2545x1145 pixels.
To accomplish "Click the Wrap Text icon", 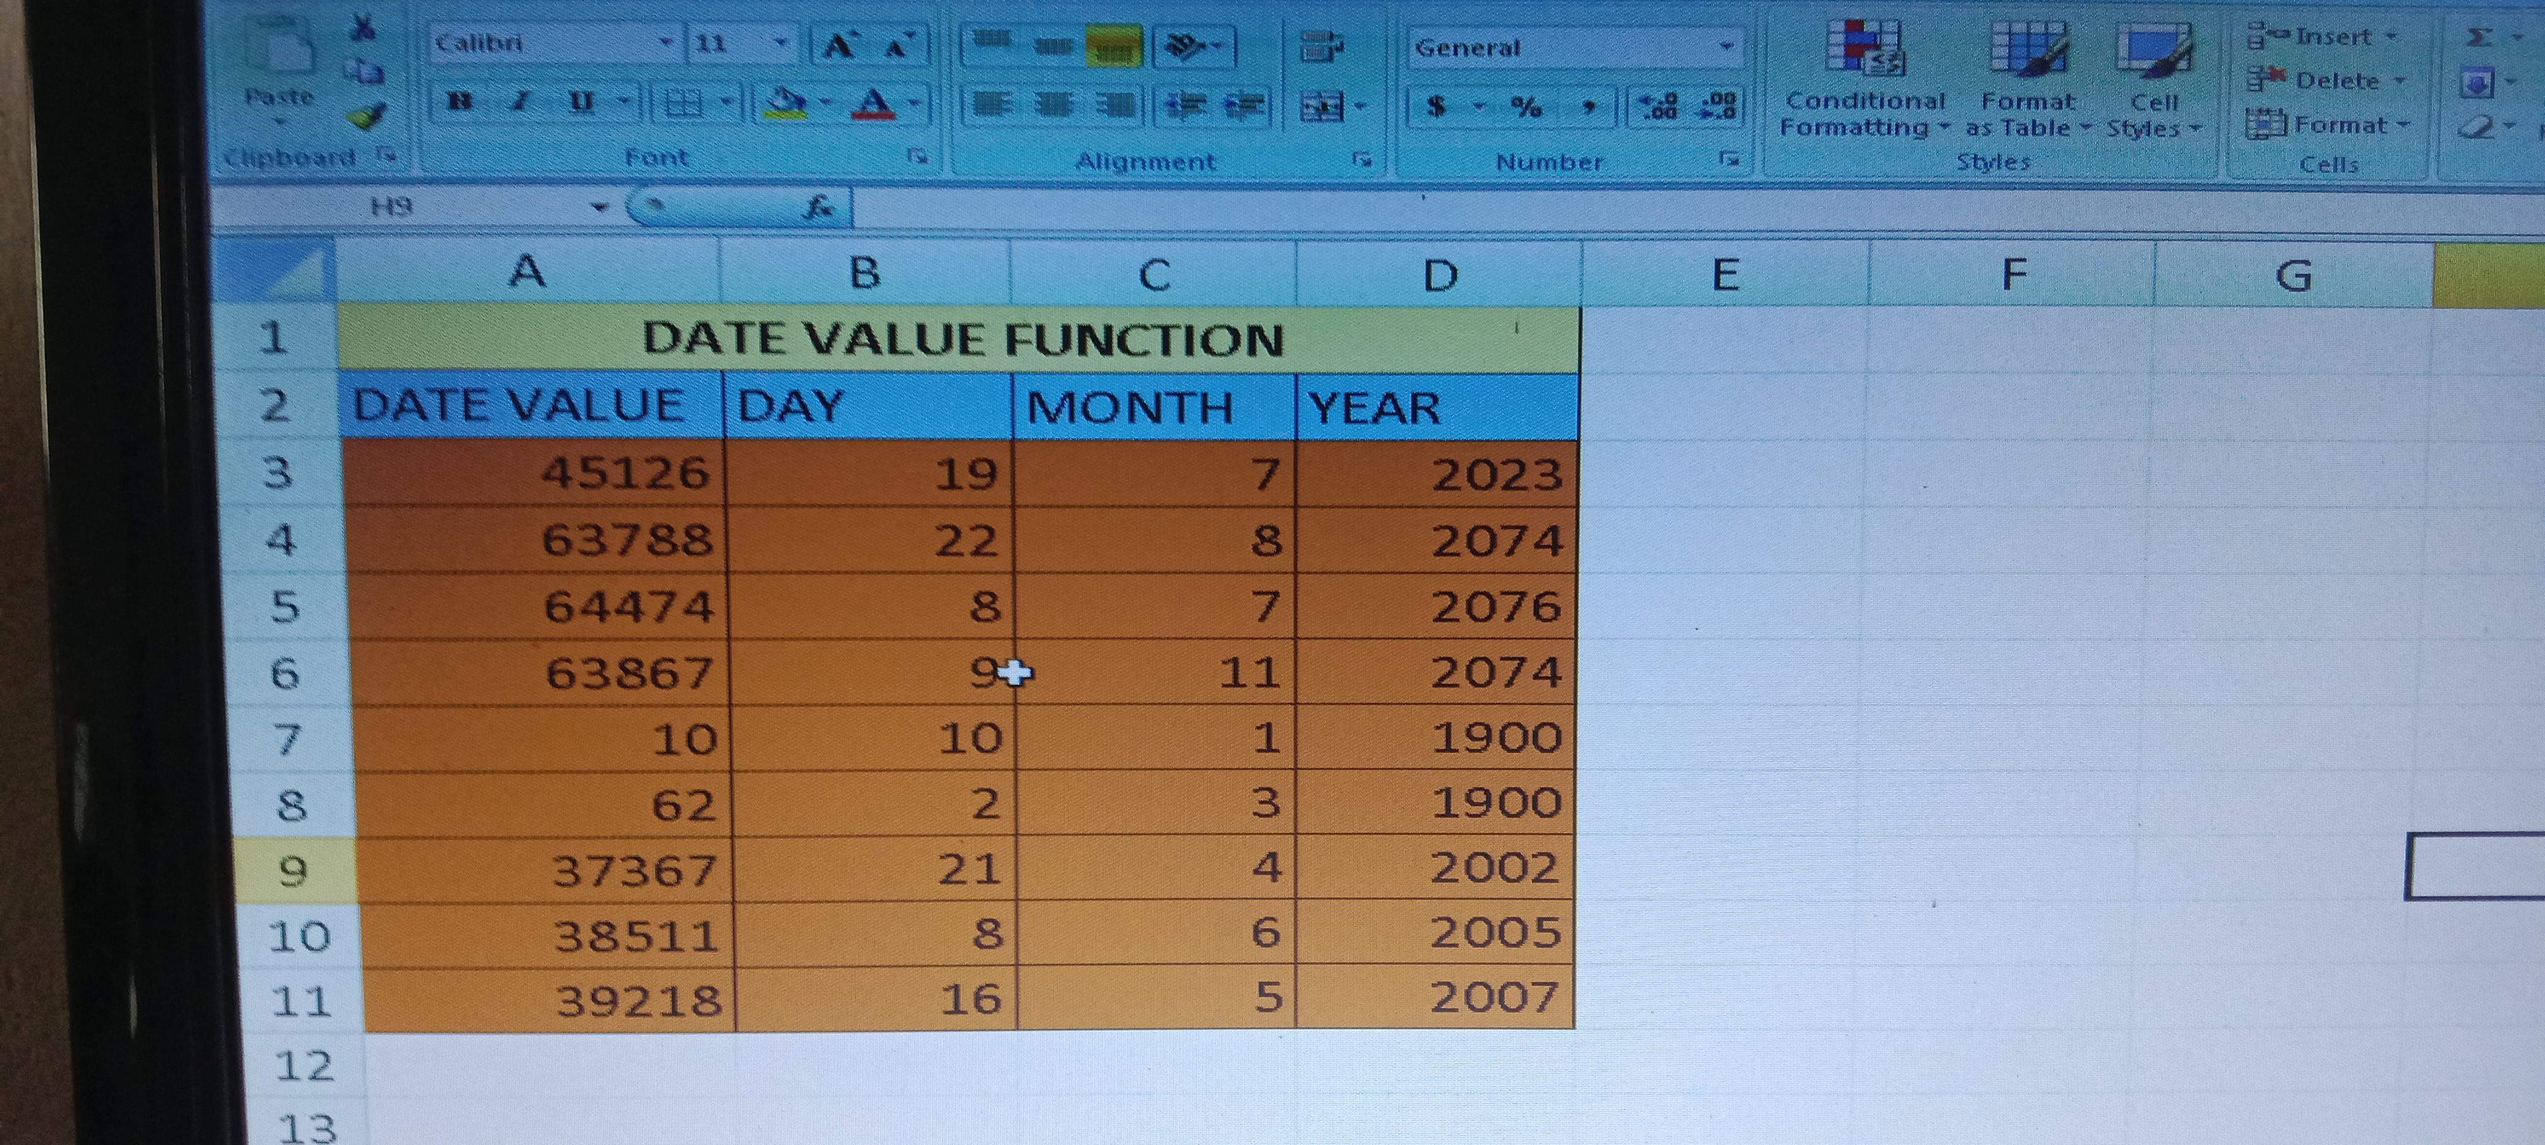I will (1321, 46).
